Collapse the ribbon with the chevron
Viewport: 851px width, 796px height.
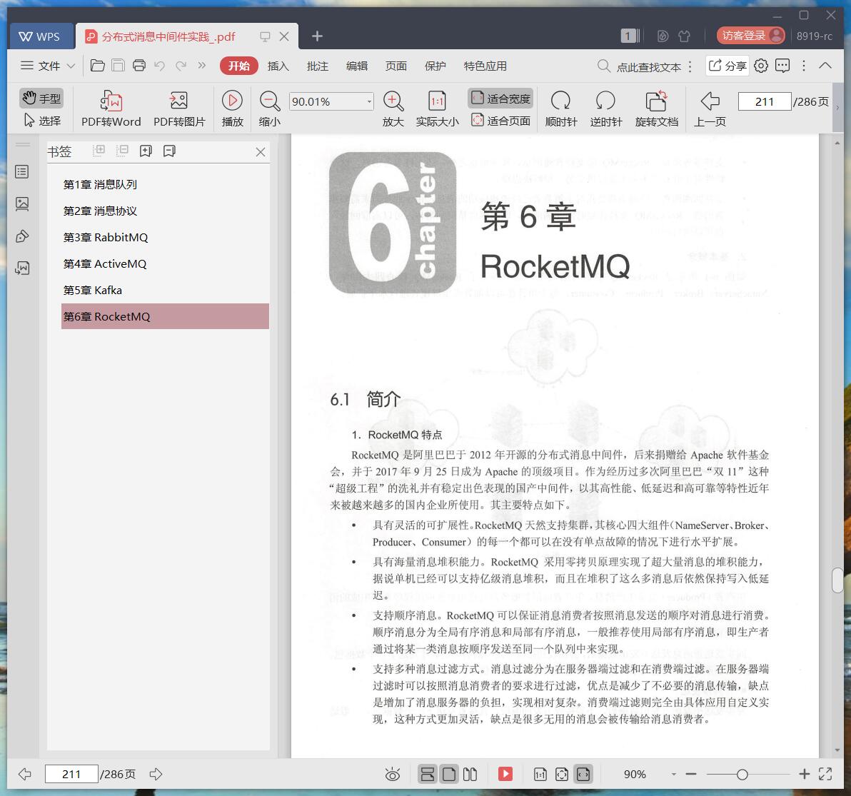tap(825, 66)
